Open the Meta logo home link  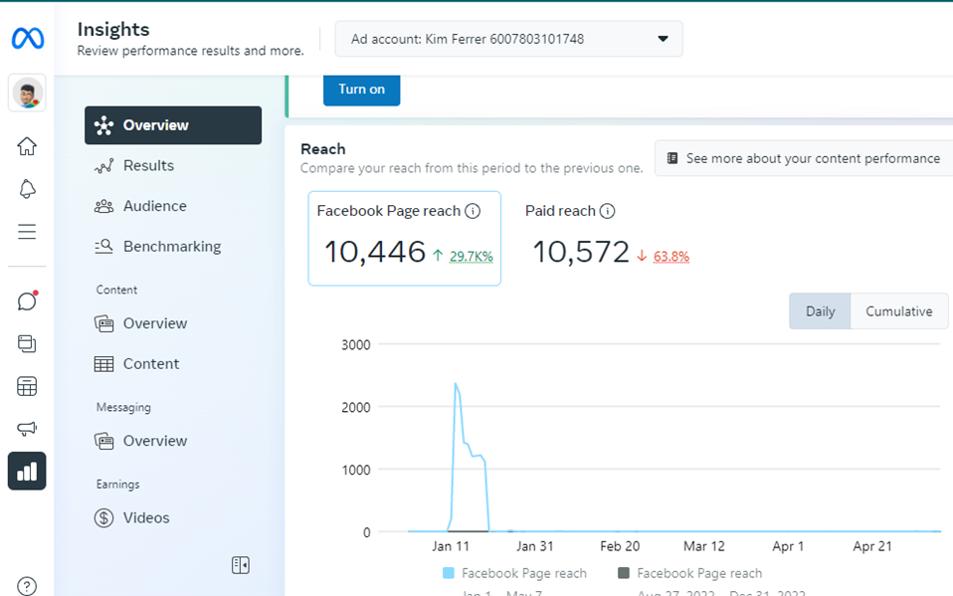coord(27,39)
